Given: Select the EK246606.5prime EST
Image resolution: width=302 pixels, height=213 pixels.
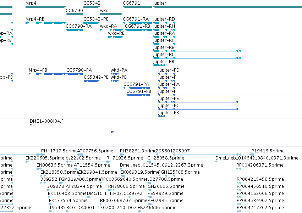Looking at the screenshot, I should click(139, 212).
